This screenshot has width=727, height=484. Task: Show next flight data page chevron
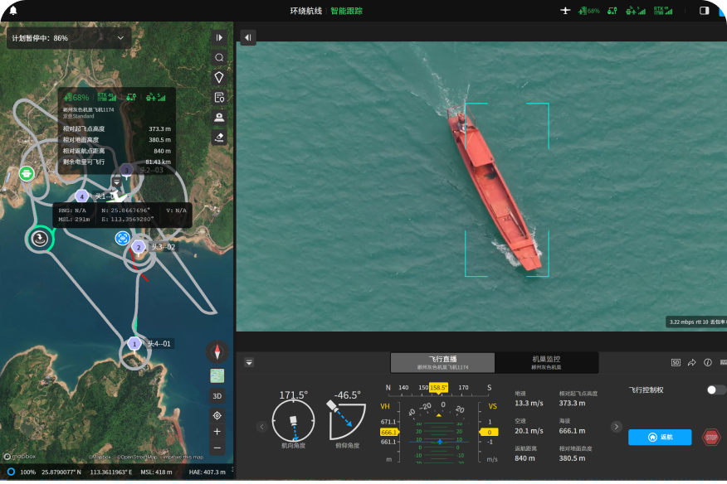(x=616, y=427)
